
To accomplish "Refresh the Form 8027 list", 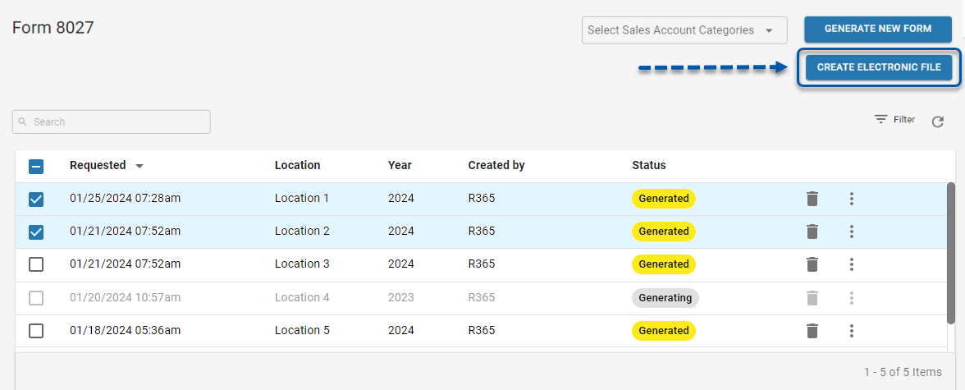I will [x=938, y=122].
